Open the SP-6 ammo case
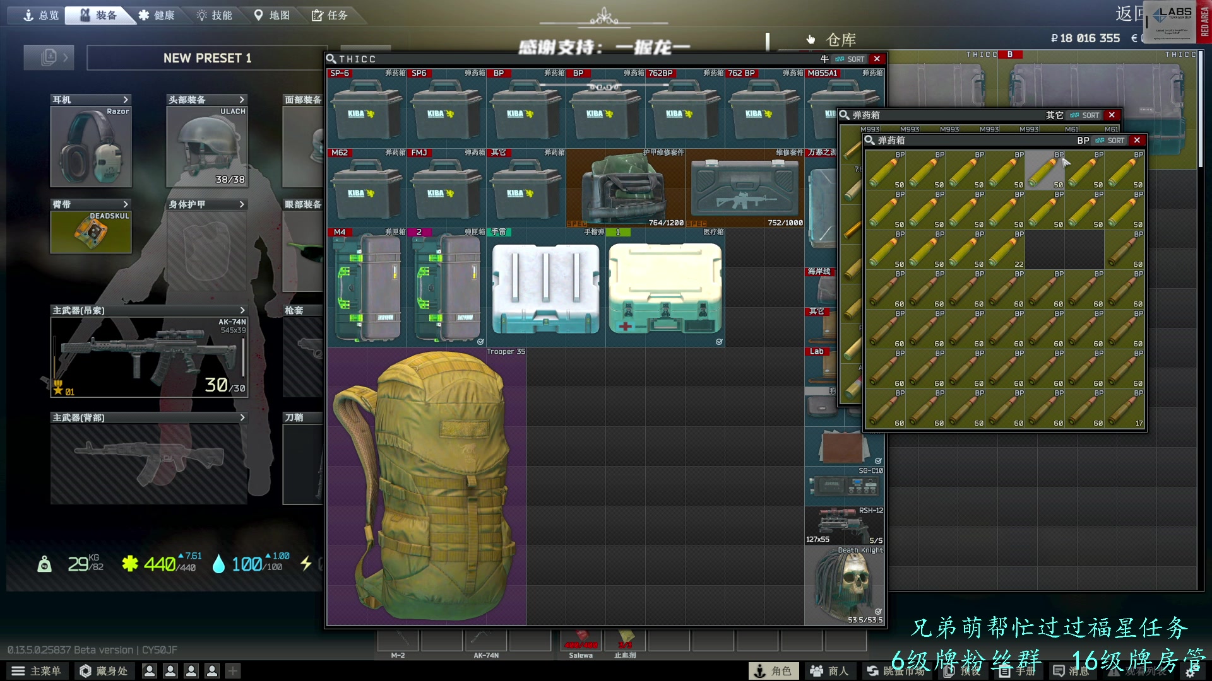The image size is (1212, 681). click(x=367, y=108)
